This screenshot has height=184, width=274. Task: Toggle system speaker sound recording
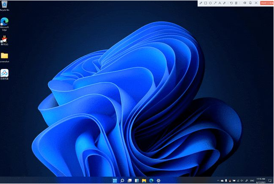click(245, 3)
